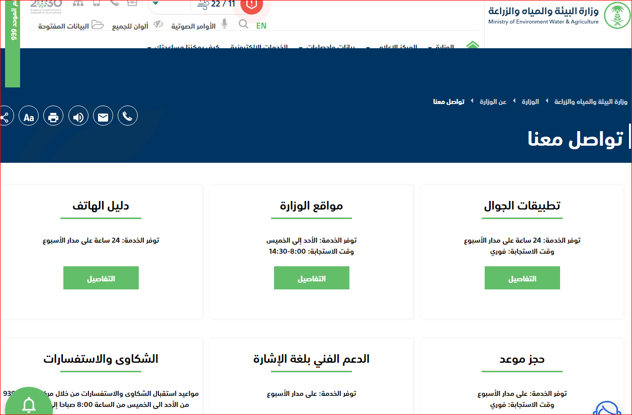
Task: Click التفاصيل button under دليل الهاتف
Action: (x=101, y=278)
